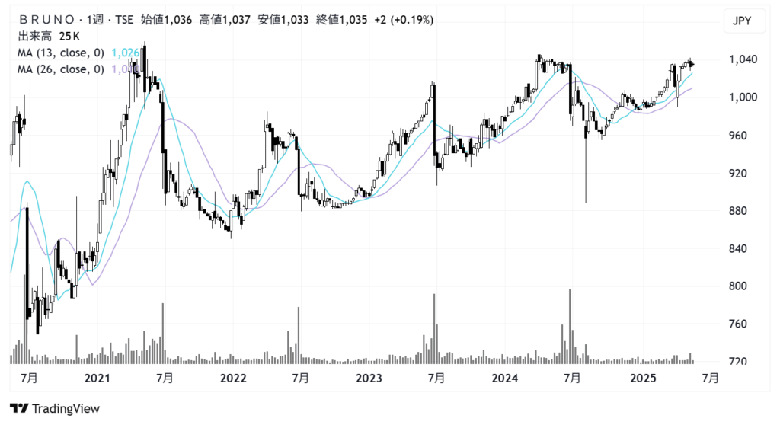The width and height of the screenshot is (780, 425).
Task: Open the TradingView logo link
Action: coord(55,408)
